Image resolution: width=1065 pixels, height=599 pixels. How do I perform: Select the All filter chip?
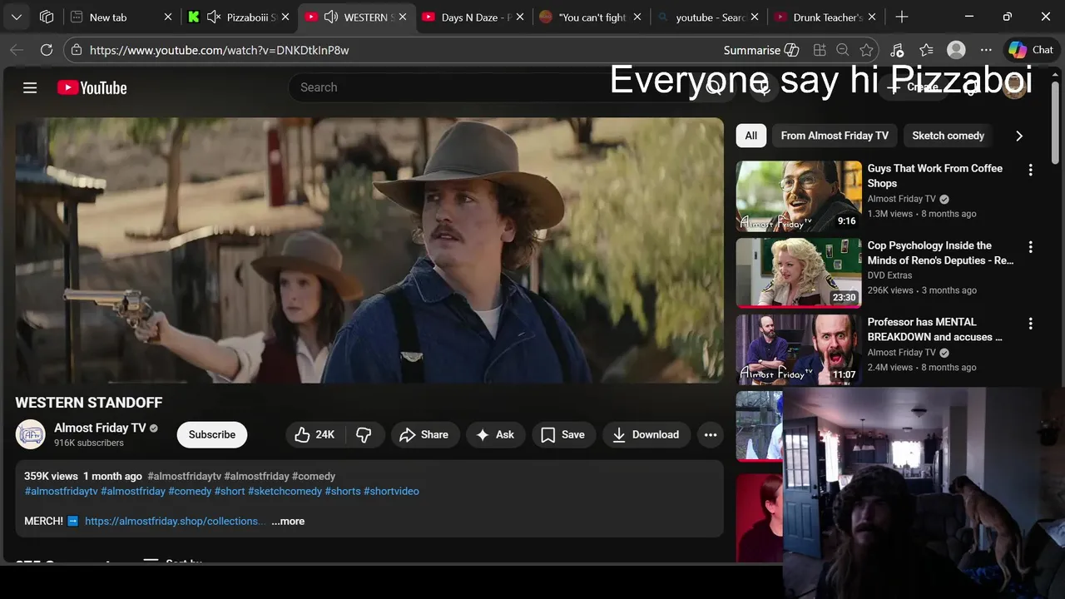point(751,136)
